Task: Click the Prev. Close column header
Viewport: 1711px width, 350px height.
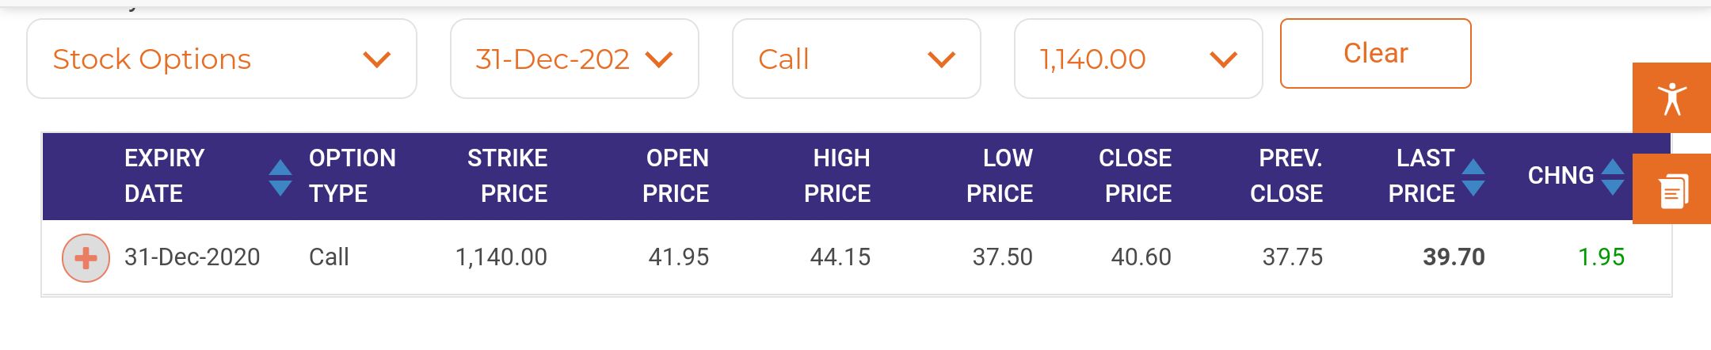Action: (x=1286, y=176)
